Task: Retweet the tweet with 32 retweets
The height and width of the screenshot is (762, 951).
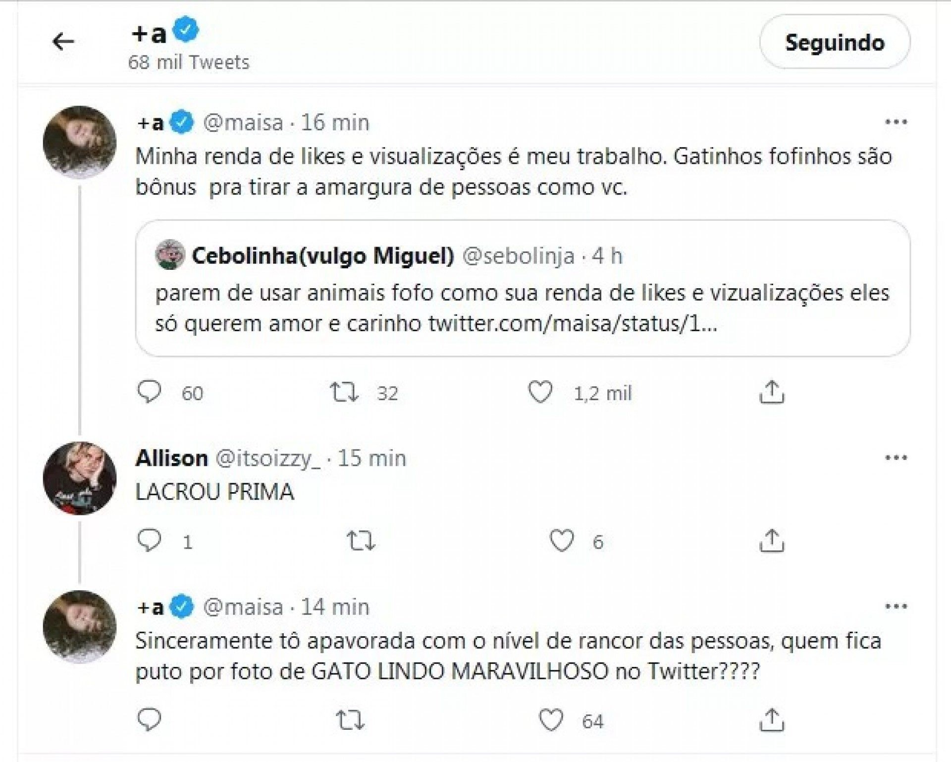Action: pos(344,392)
